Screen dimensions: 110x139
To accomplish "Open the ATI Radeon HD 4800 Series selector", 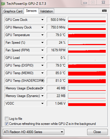I will point(34,132).
